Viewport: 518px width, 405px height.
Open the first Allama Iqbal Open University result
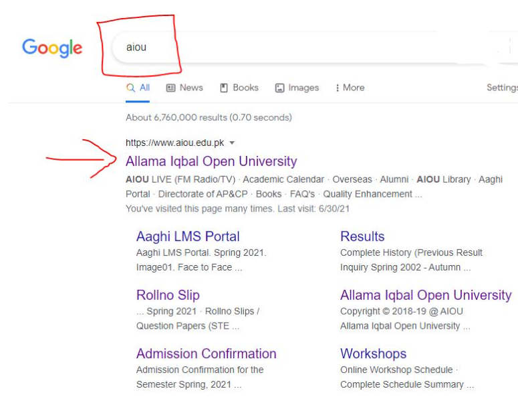pos(211,161)
